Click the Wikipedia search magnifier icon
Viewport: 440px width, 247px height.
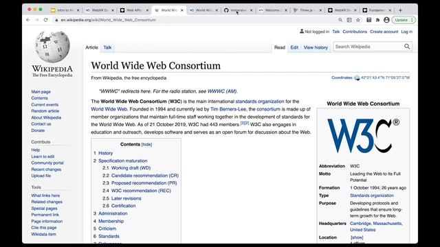click(x=407, y=47)
